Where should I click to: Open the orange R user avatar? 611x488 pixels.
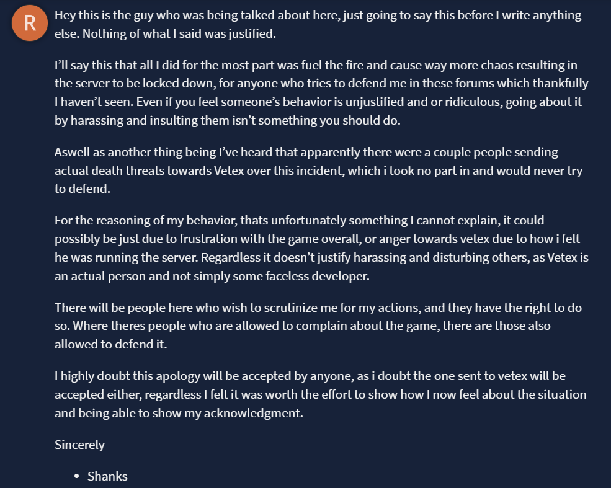pos(30,23)
